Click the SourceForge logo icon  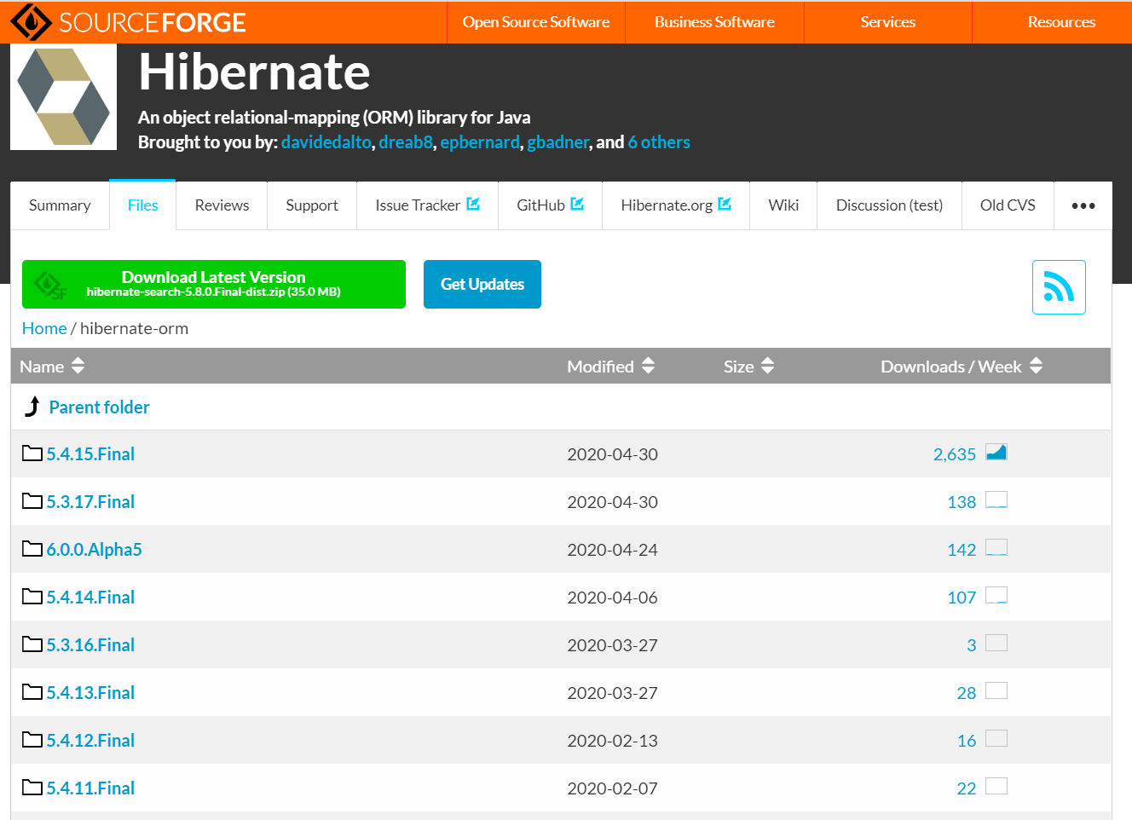click(x=31, y=22)
